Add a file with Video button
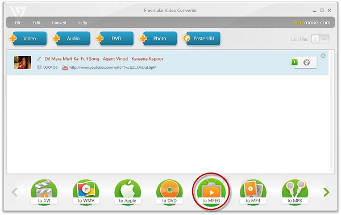Image resolution: width=341 pixels, height=215 pixels. 28,39
